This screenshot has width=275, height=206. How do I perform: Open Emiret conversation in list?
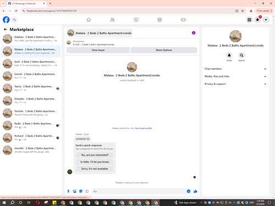pyautogui.click(x=31, y=76)
